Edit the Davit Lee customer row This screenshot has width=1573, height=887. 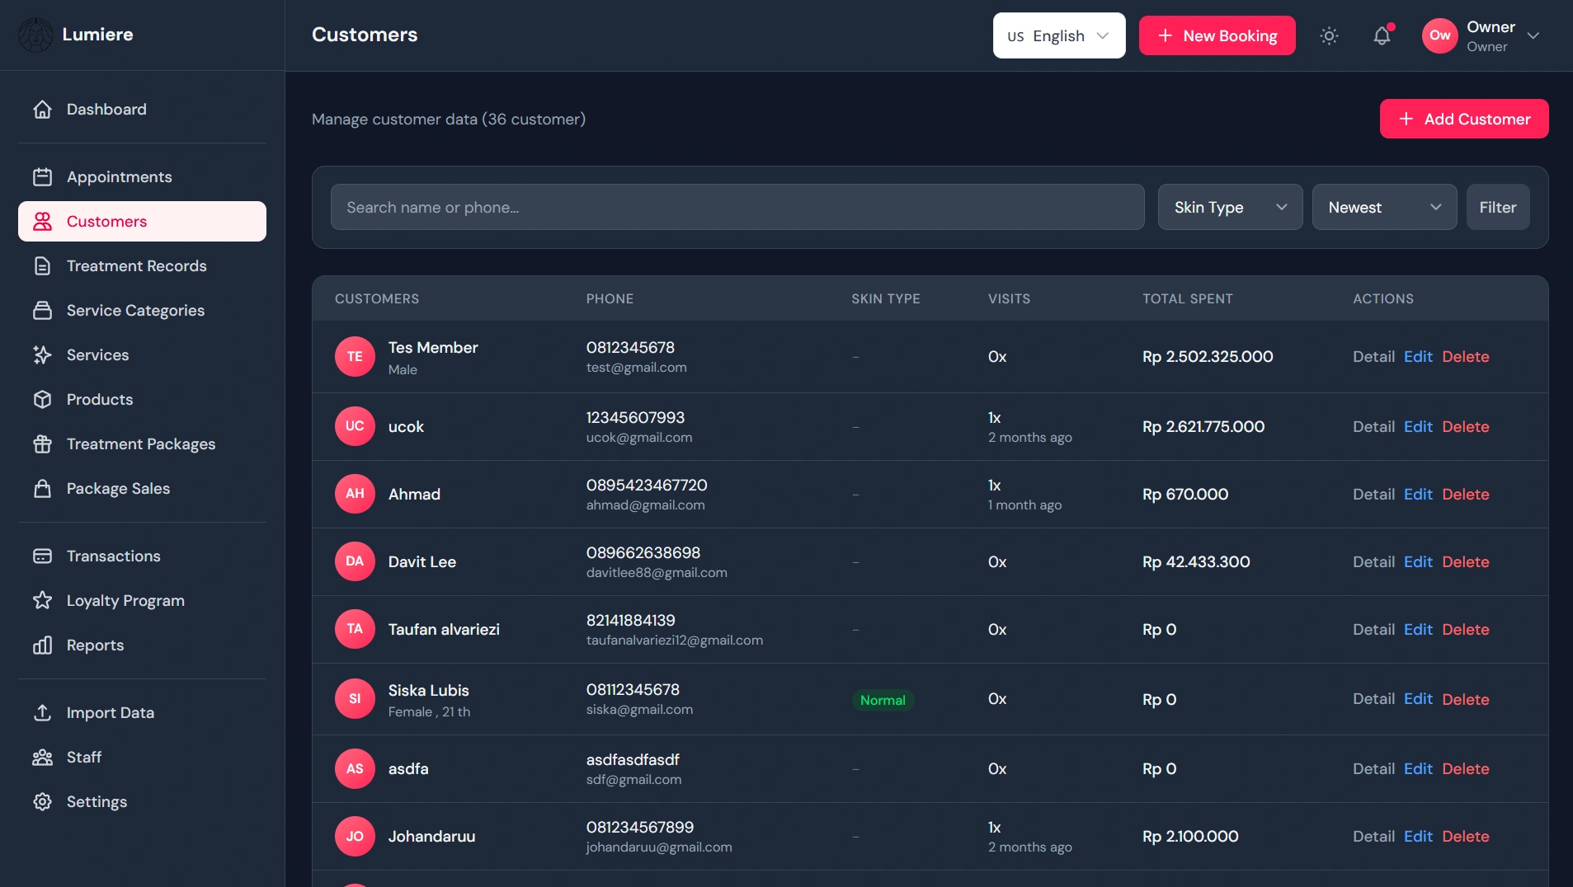click(x=1418, y=562)
